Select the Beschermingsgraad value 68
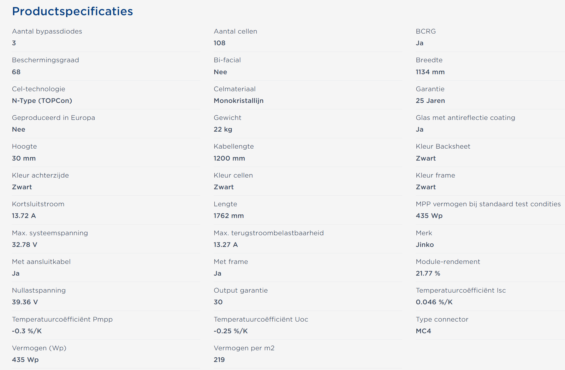The image size is (565, 370). pyautogui.click(x=16, y=72)
